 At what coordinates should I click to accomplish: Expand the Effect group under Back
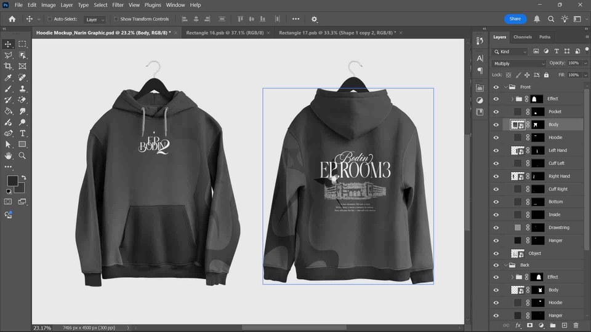512,277
